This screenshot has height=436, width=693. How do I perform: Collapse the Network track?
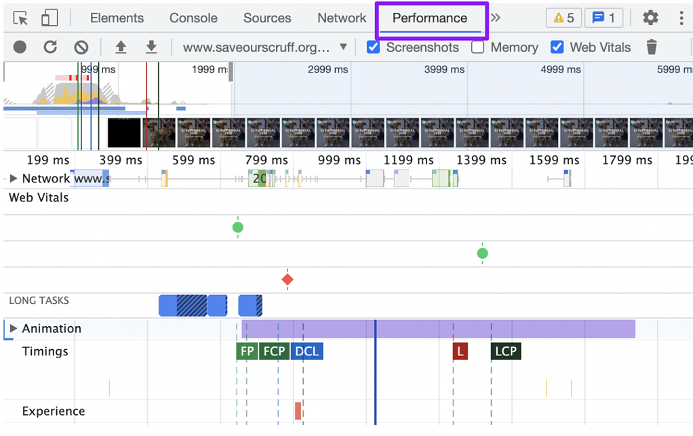(x=14, y=178)
